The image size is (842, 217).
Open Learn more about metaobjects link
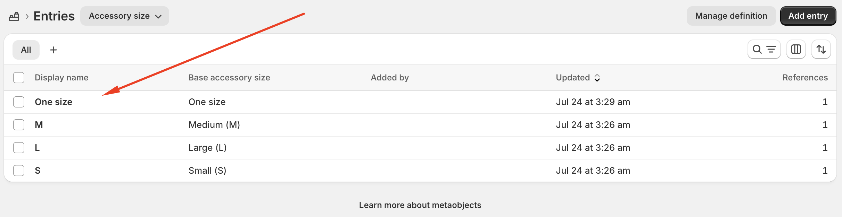pos(420,205)
